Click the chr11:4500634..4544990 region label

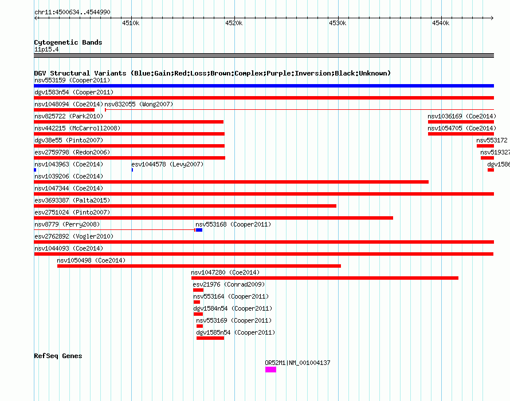coord(72,12)
